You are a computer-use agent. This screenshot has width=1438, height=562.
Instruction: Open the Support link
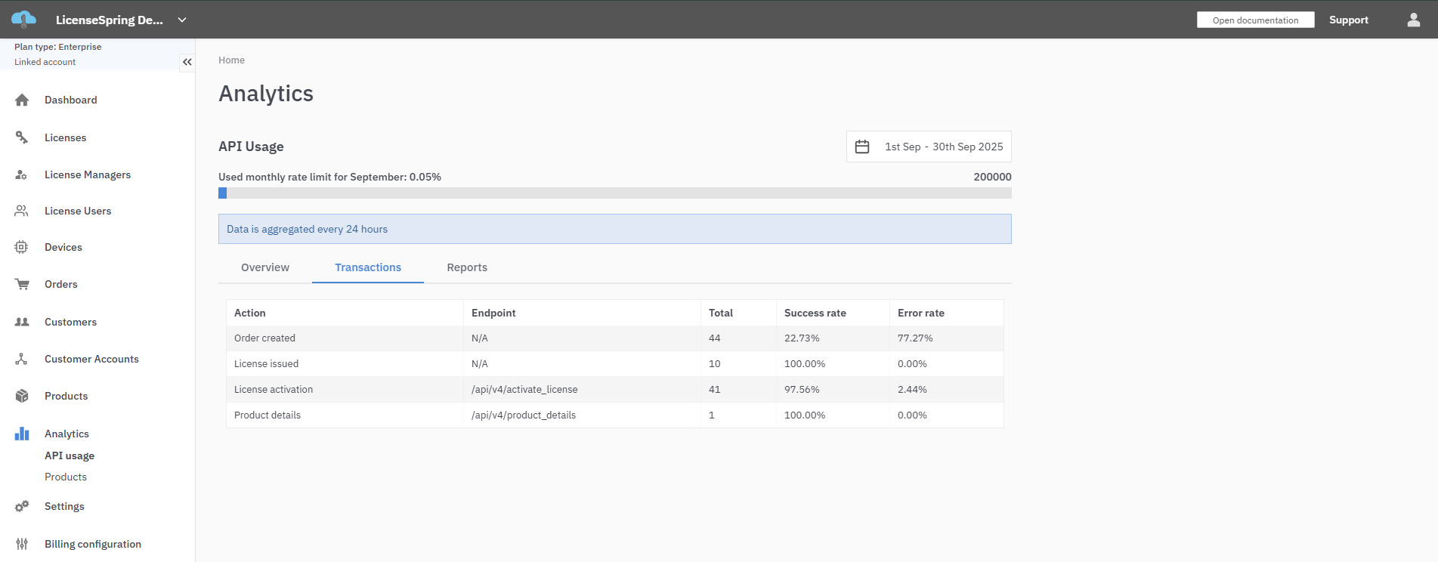coord(1348,20)
